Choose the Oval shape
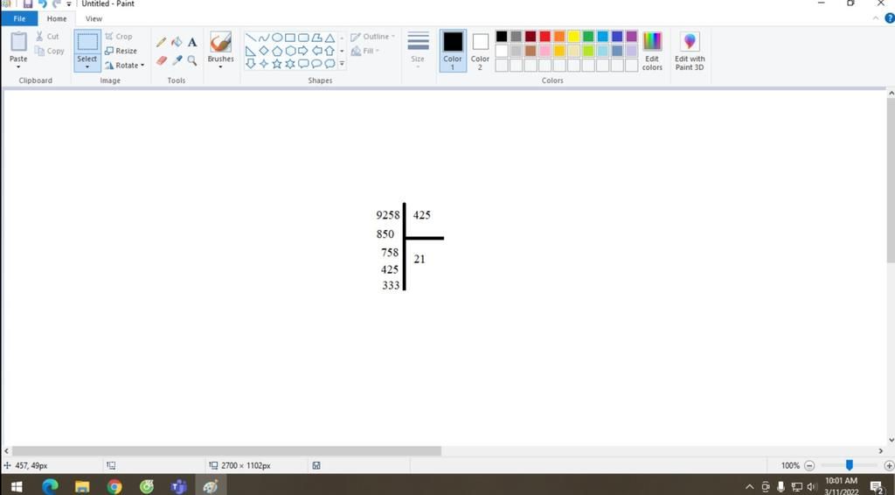 coord(277,38)
